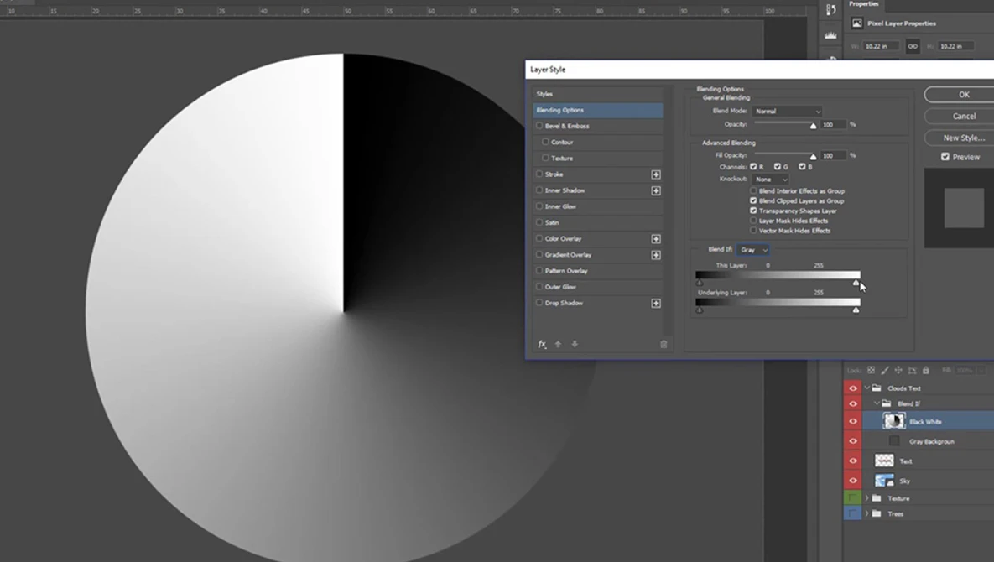Click the move effect up arrow
This screenshot has width=994, height=562.
click(558, 344)
